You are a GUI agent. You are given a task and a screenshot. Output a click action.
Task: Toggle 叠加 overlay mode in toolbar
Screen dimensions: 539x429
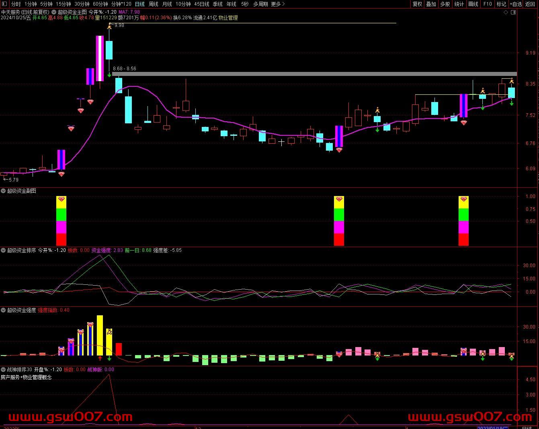(431, 4)
